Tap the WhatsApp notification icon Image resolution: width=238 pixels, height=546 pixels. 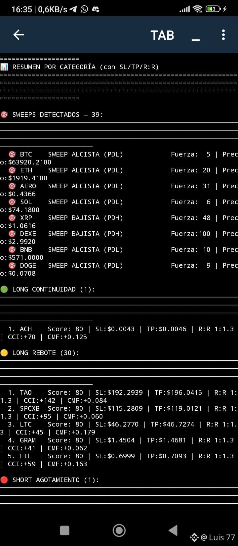(84, 9)
